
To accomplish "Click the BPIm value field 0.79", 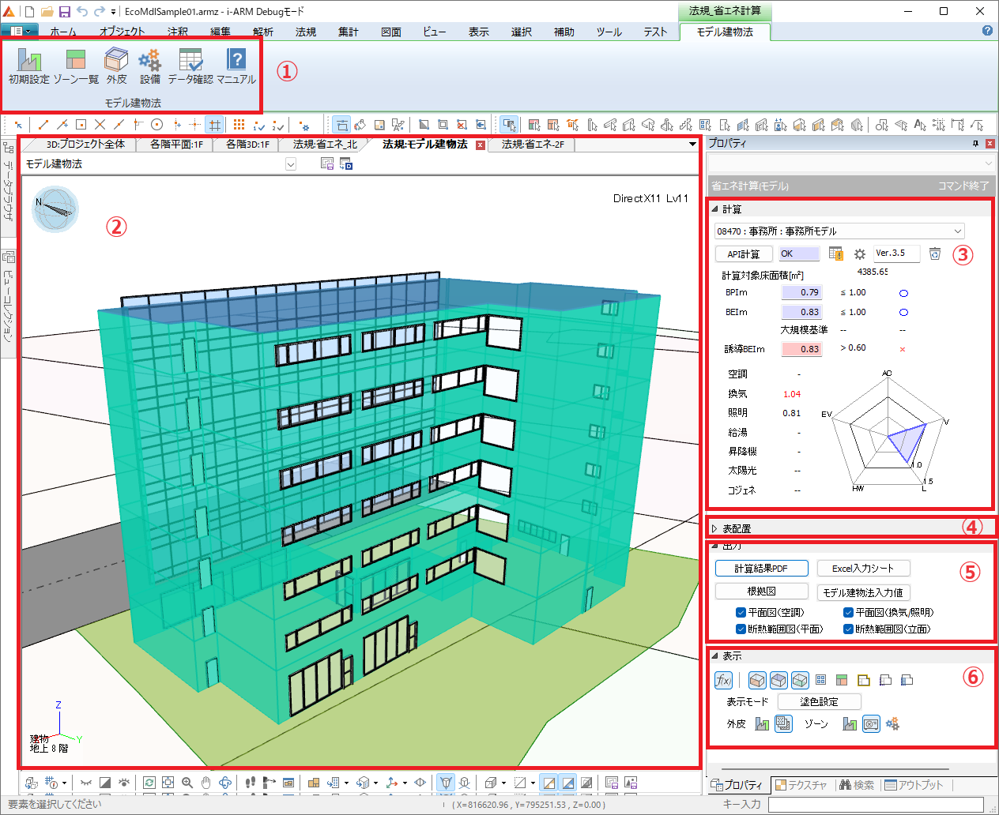I will (801, 292).
